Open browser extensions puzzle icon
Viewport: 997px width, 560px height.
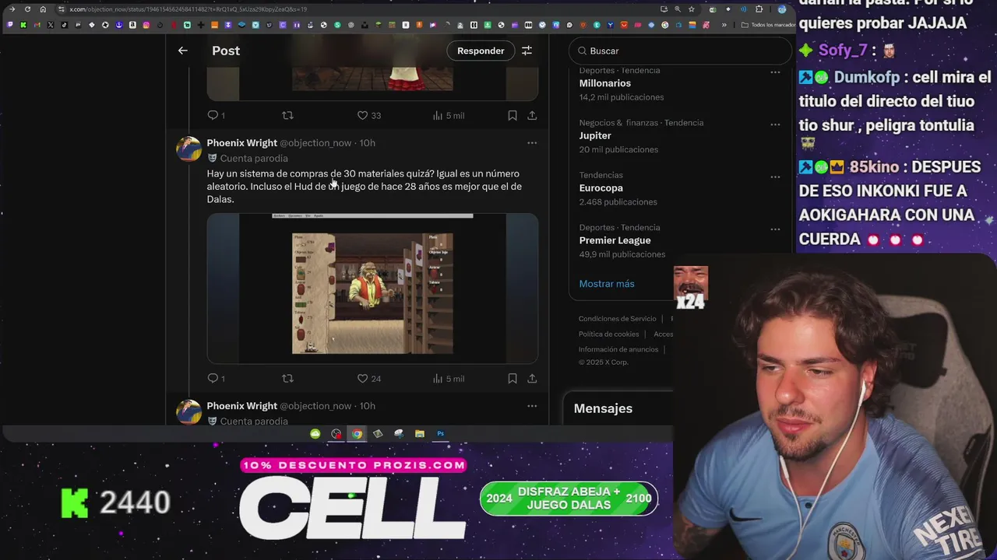[759, 9]
